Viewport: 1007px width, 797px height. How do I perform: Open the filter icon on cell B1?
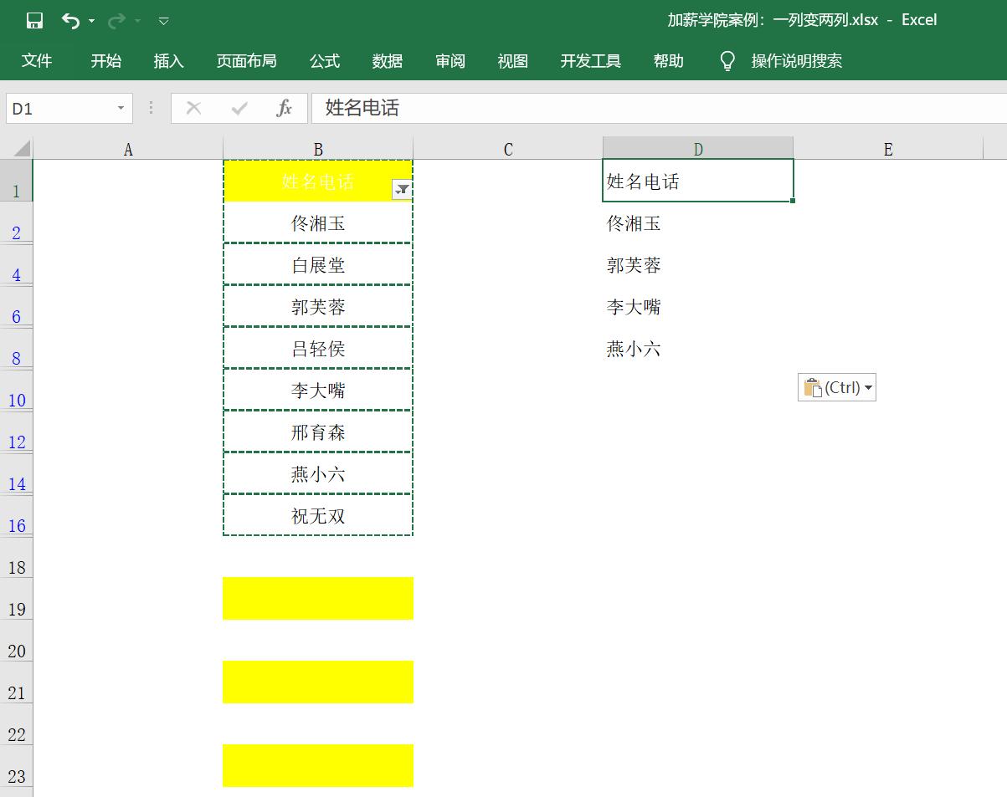(401, 189)
